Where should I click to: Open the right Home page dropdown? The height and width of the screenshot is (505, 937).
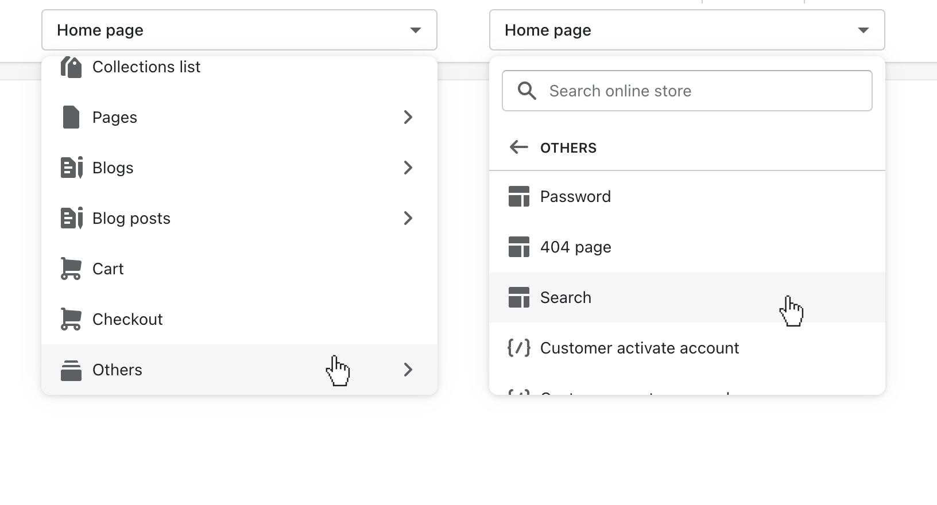tap(687, 30)
